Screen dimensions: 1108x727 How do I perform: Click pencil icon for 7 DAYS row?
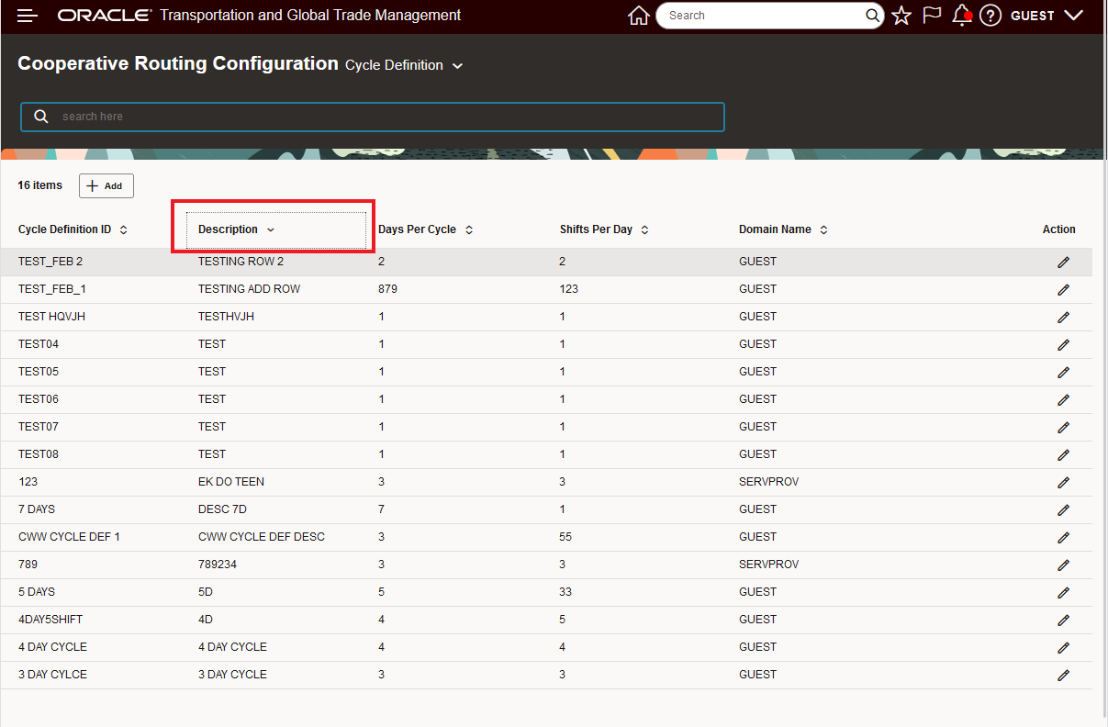(1063, 509)
